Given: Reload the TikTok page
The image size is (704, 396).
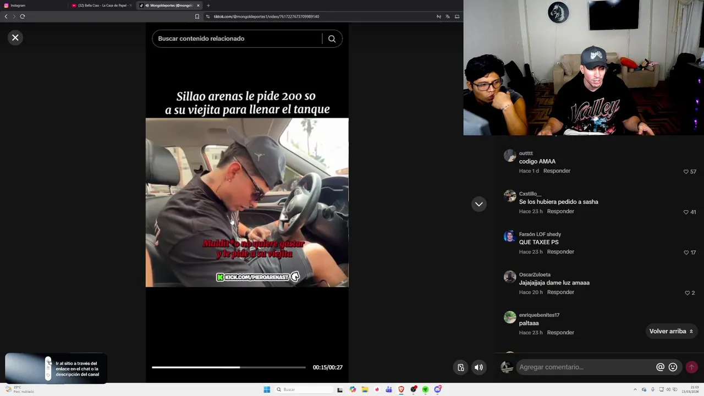Looking at the screenshot, I should pos(23,16).
